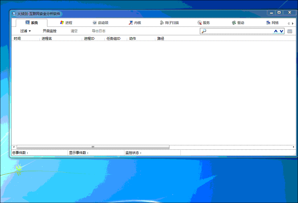Switch to the 驱动 tab
Viewport: 298px width, 203px height.
pyautogui.click(x=238, y=23)
